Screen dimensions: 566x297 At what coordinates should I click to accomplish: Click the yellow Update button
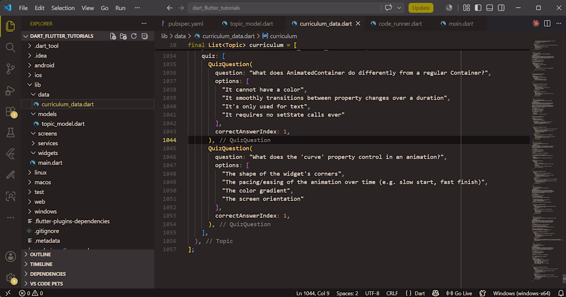(421, 8)
